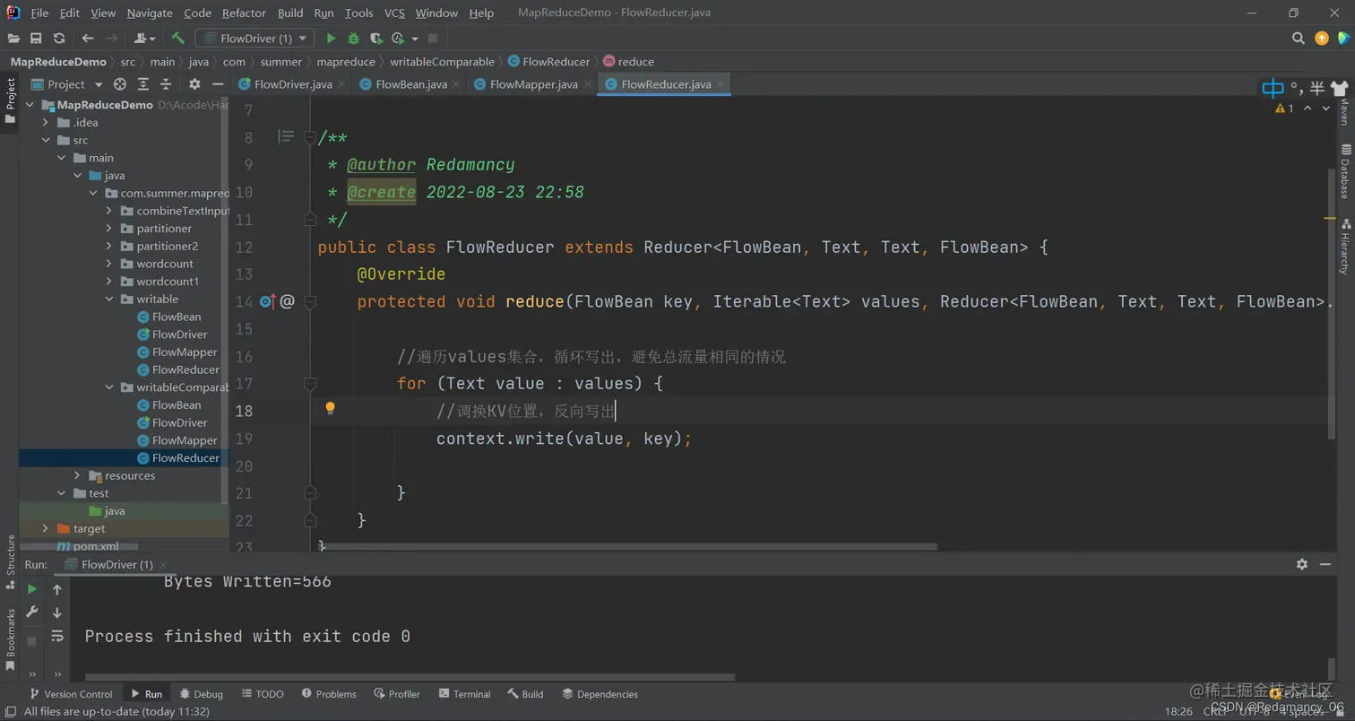Open the Problems tool window
Image resolution: width=1355 pixels, height=721 pixels.
point(329,694)
